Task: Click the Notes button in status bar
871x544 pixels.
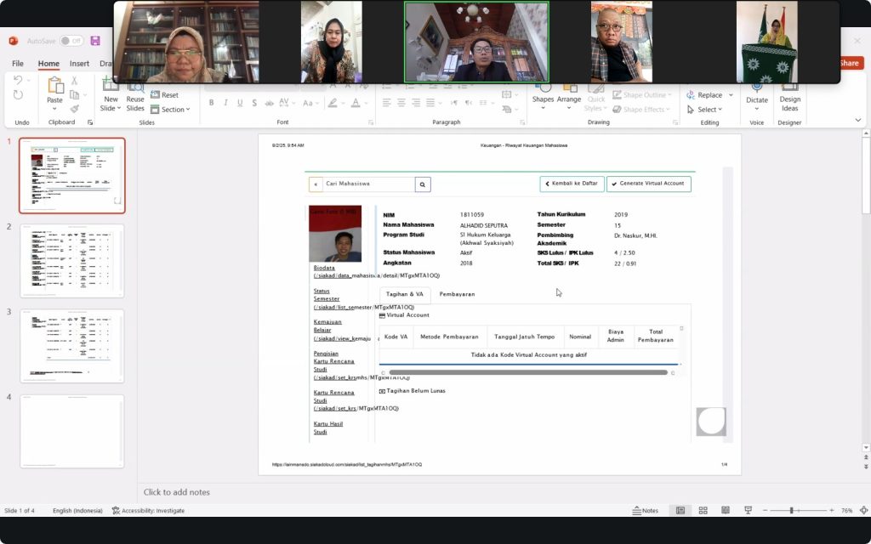Action: click(x=646, y=510)
